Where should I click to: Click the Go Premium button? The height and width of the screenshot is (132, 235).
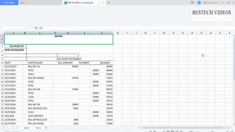pos(211,3)
